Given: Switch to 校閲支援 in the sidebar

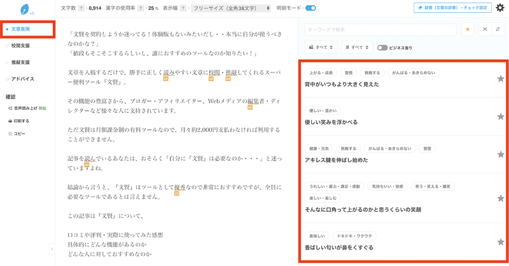Looking at the screenshot, I should 20,46.
